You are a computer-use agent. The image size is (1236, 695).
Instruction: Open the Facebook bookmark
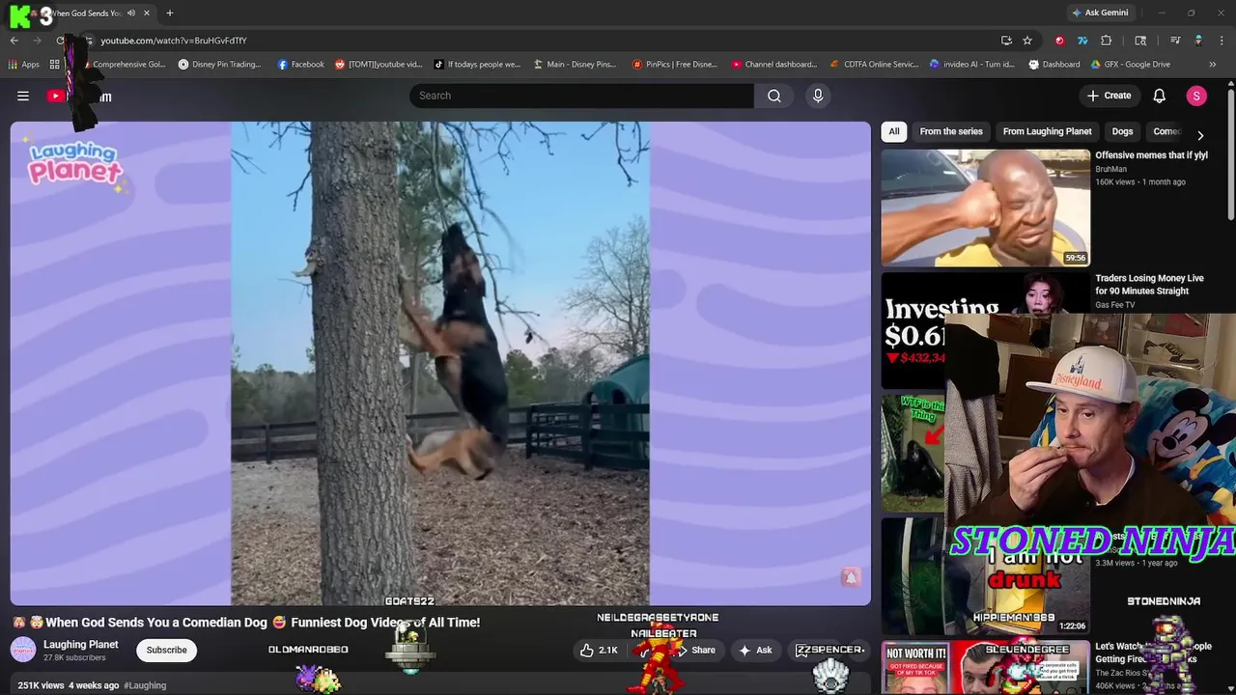pos(300,65)
